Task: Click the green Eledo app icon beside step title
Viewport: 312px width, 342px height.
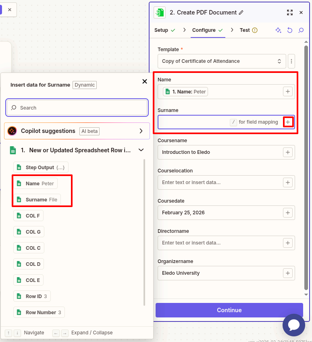Action: point(160,12)
